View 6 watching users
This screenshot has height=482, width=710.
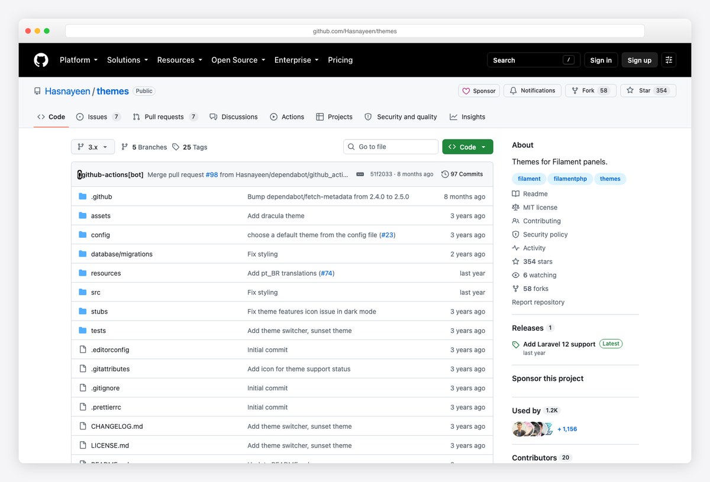tap(534, 275)
